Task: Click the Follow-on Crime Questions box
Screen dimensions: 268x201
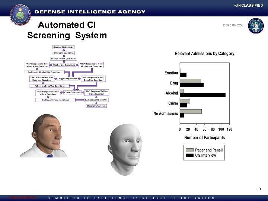Action: tap(55, 100)
